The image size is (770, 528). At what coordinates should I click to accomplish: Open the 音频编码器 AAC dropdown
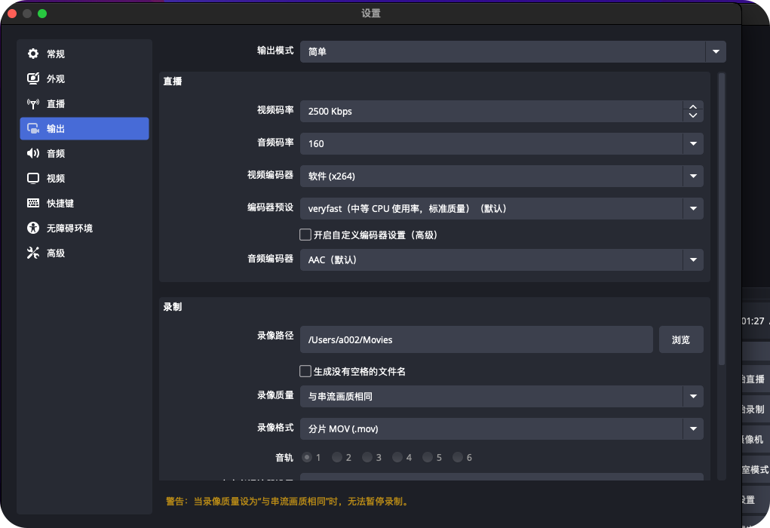click(x=502, y=259)
